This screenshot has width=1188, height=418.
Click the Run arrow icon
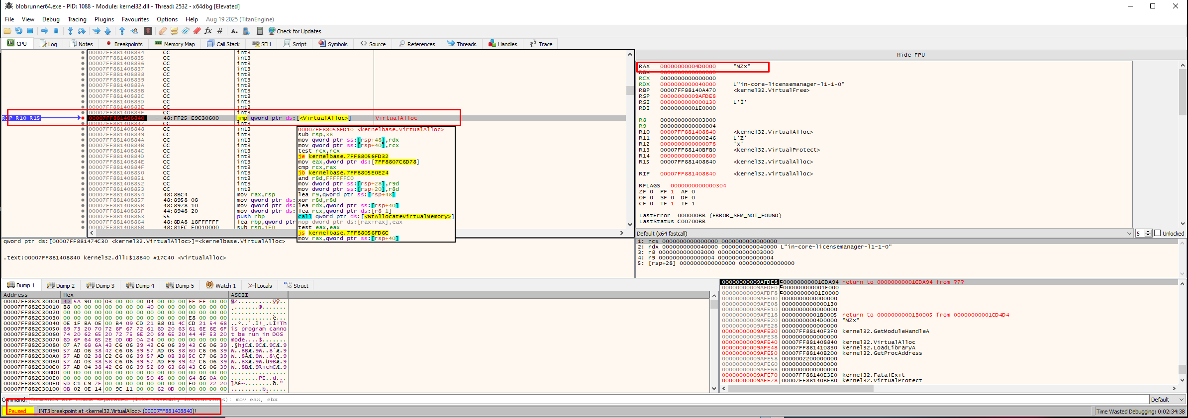(x=45, y=31)
